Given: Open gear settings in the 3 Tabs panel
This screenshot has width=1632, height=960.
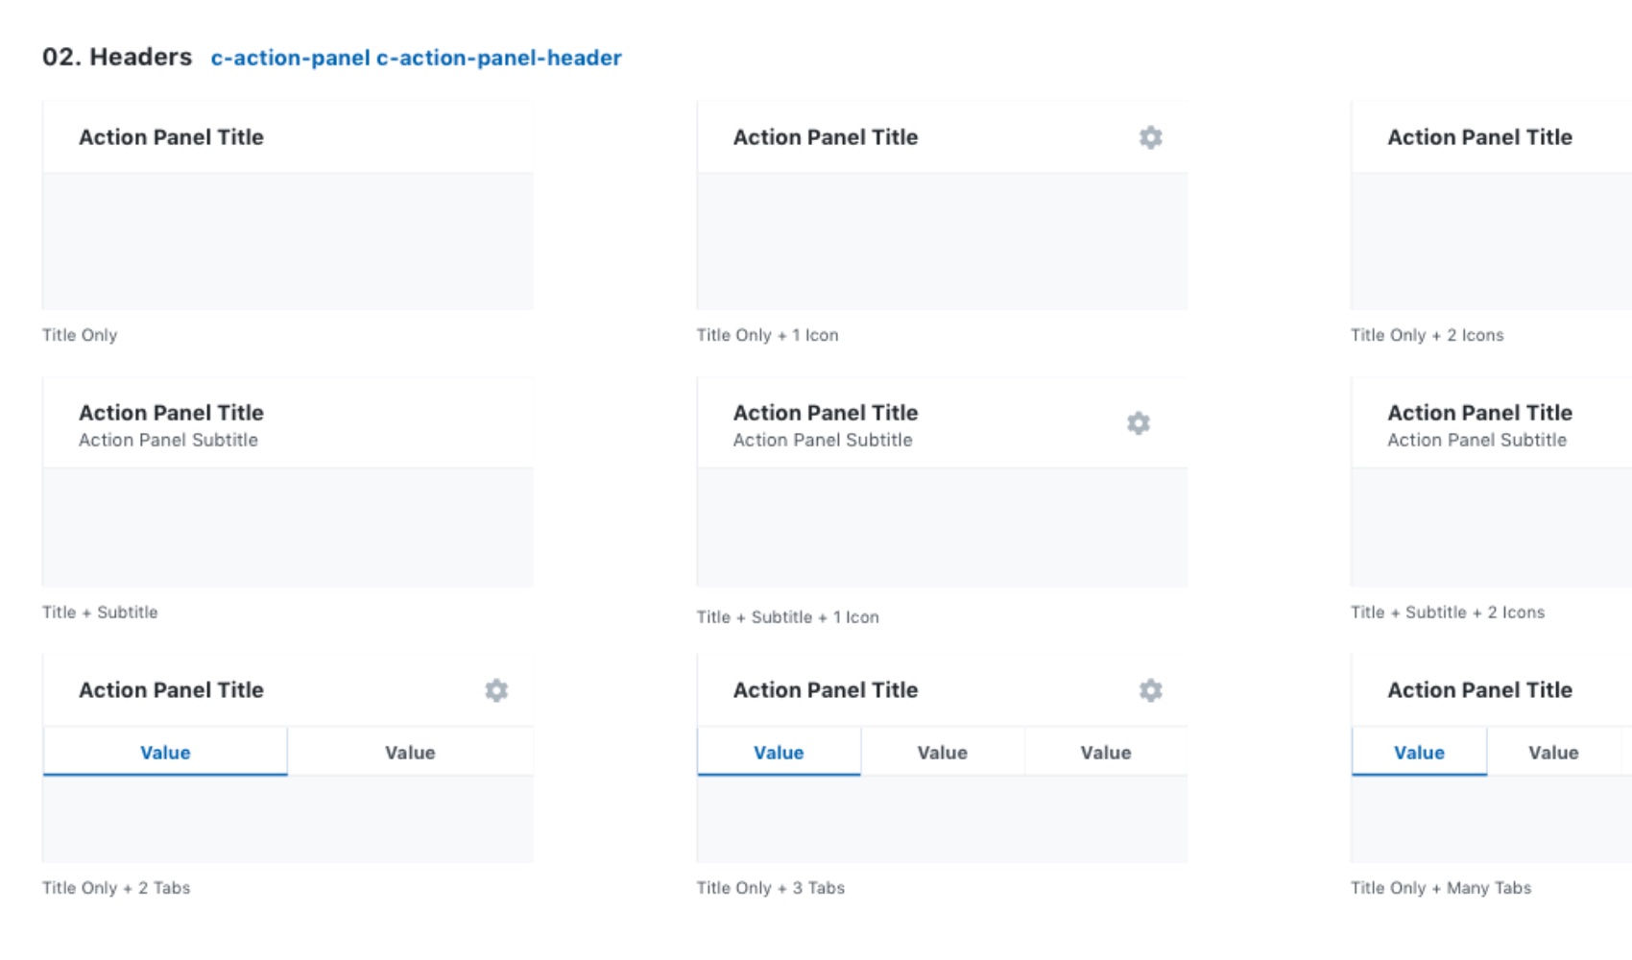Looking at the screenshot, I should click(x=1150, y=690).
